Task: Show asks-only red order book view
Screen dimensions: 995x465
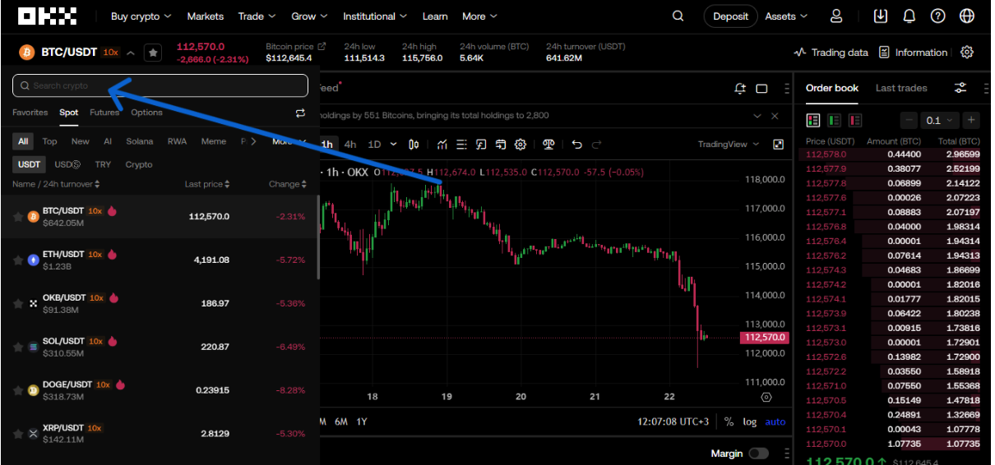Action: (855, 120)
